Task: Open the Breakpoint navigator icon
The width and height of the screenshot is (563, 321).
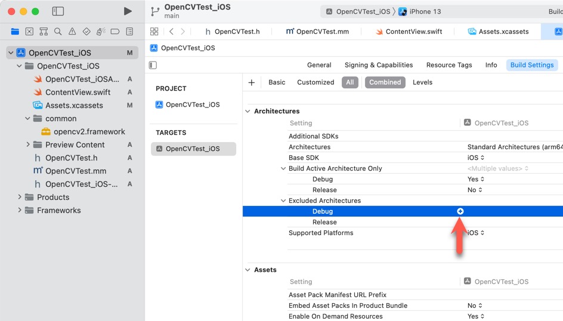Action: tap(115, 32)
